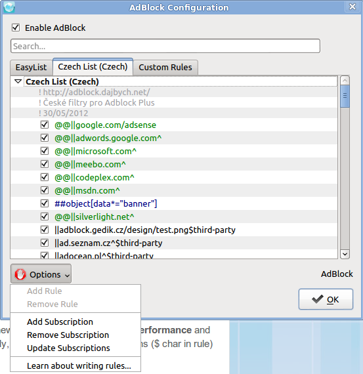Click the greyed Remove Rule menu item
This screenshot has height=374, width=363.
(75, 304)
